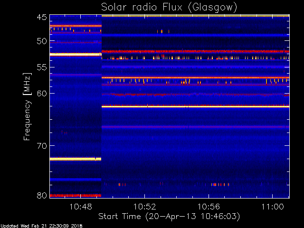Click the 10:52 time tick label
Viewport: 304px width, 228px height.
click(144, 207)
